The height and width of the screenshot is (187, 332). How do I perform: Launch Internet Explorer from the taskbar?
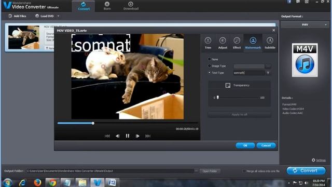click(22, 182)
